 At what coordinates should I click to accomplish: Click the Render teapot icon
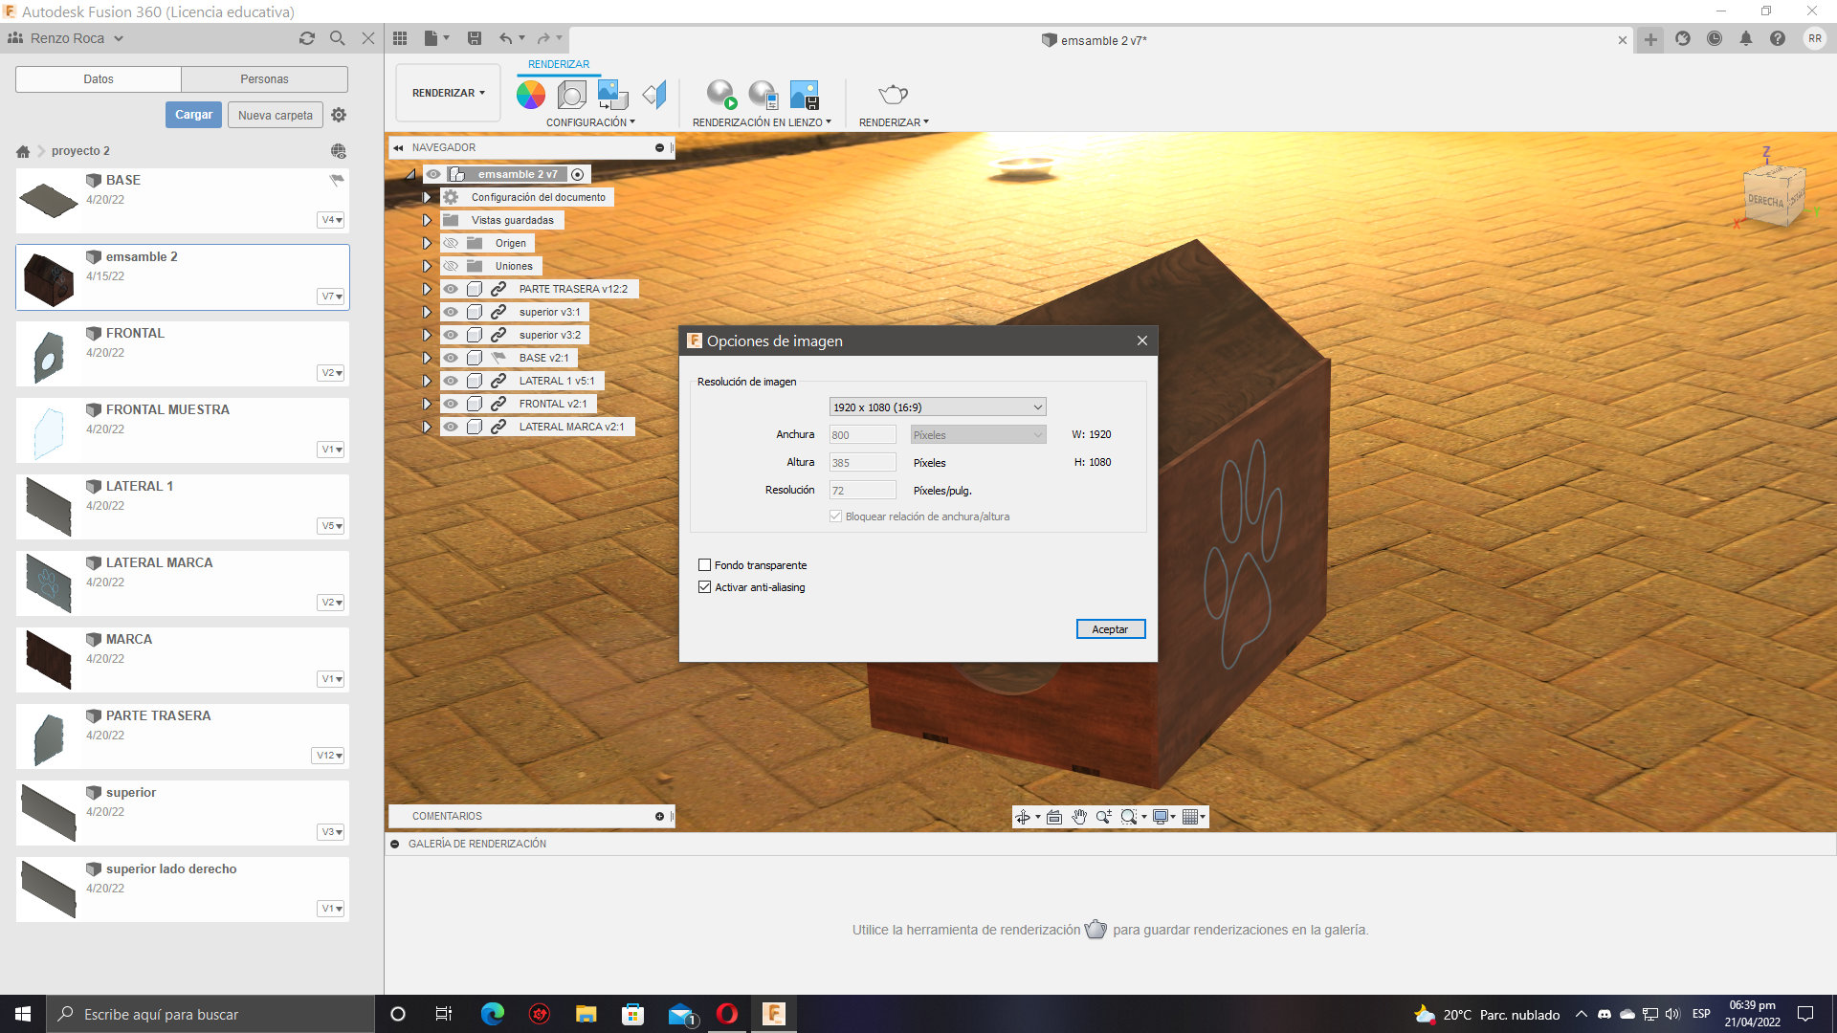(x=893, y=95)
